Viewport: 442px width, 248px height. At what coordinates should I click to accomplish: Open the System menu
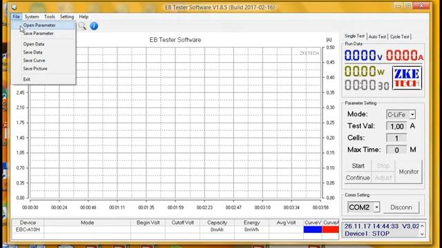[x=32, y=17]
